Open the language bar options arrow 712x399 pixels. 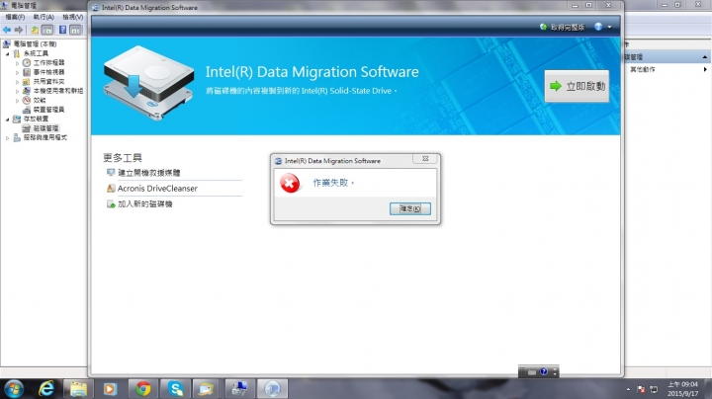tap(555, 372)
